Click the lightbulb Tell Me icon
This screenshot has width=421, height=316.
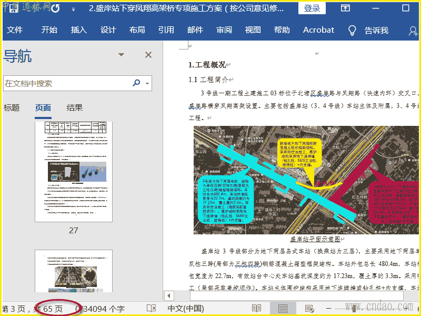click(x=352, y=31)
